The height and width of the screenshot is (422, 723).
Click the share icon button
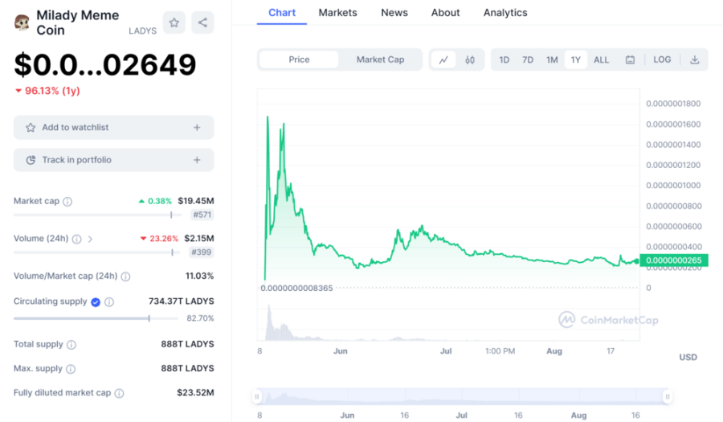click(202, 23)
